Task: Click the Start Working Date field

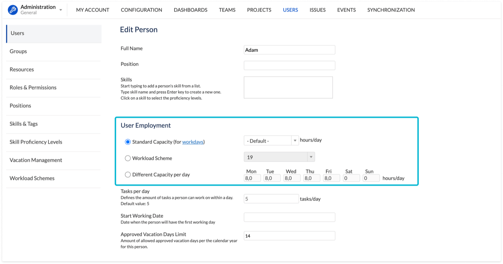Action: point(289,217)
